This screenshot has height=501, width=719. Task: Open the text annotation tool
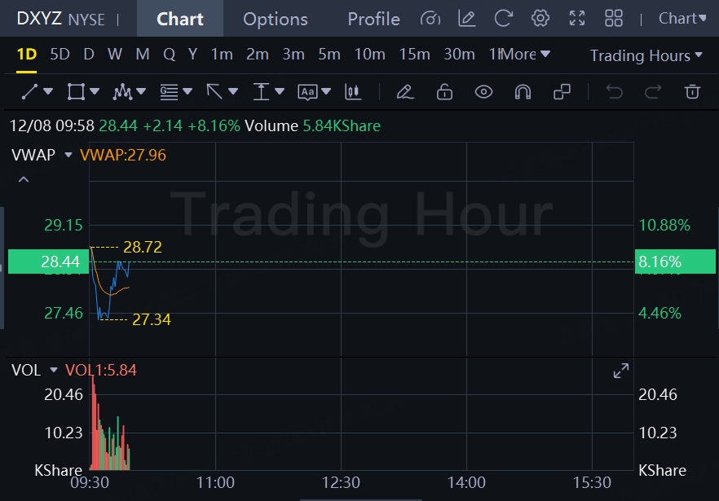pyautogui.click(x=307, y=92)
